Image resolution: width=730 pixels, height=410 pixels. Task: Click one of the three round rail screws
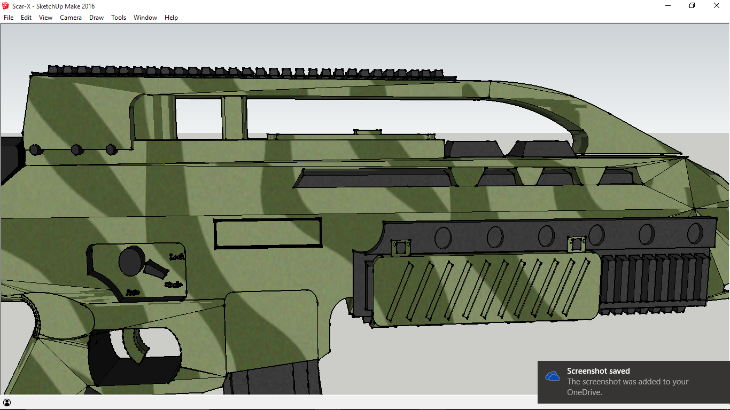pos(76,150)
